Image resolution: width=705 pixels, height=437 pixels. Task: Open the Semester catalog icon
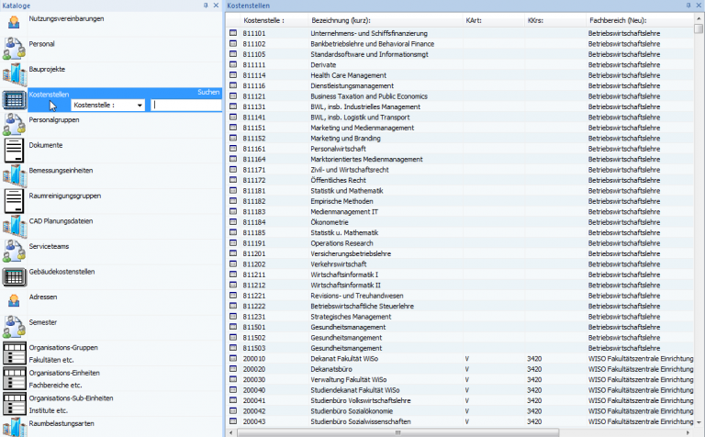tap(14, 327)
